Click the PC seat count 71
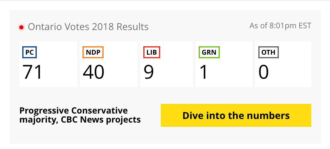Viewport: 330px width, 149px height. coord(33,72)
